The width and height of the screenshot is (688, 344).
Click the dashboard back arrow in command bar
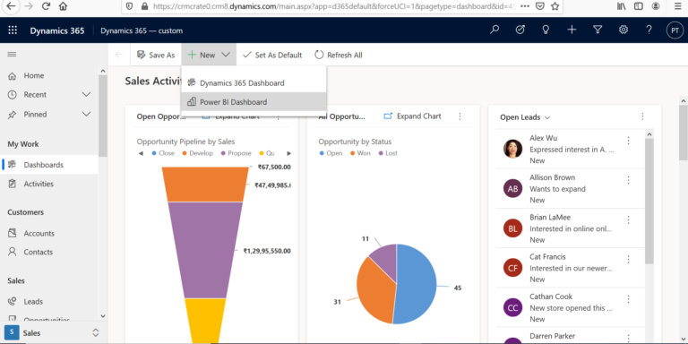click(x=118, y=55)
